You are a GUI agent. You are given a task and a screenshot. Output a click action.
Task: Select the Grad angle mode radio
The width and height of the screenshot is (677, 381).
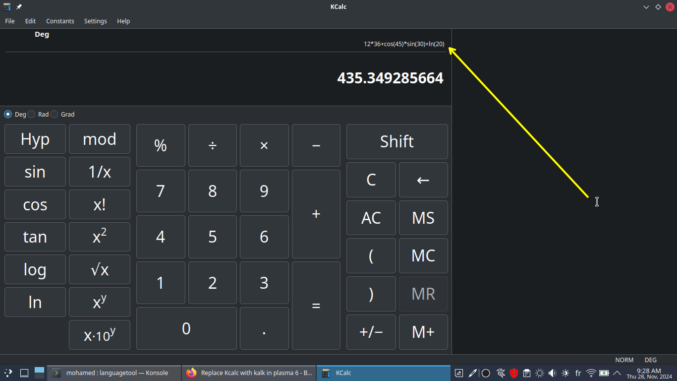coord(62,114)
